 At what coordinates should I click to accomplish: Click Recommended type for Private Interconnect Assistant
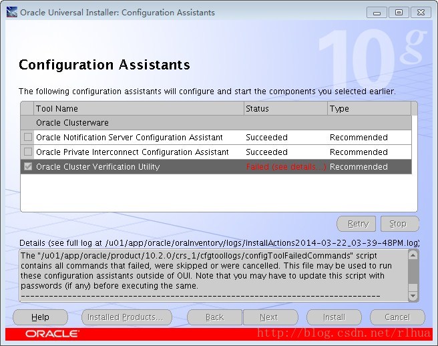[x=359, y=152]
